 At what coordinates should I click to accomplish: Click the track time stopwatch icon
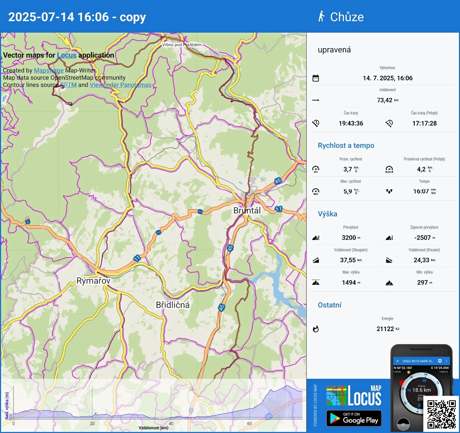click(316, 123)
